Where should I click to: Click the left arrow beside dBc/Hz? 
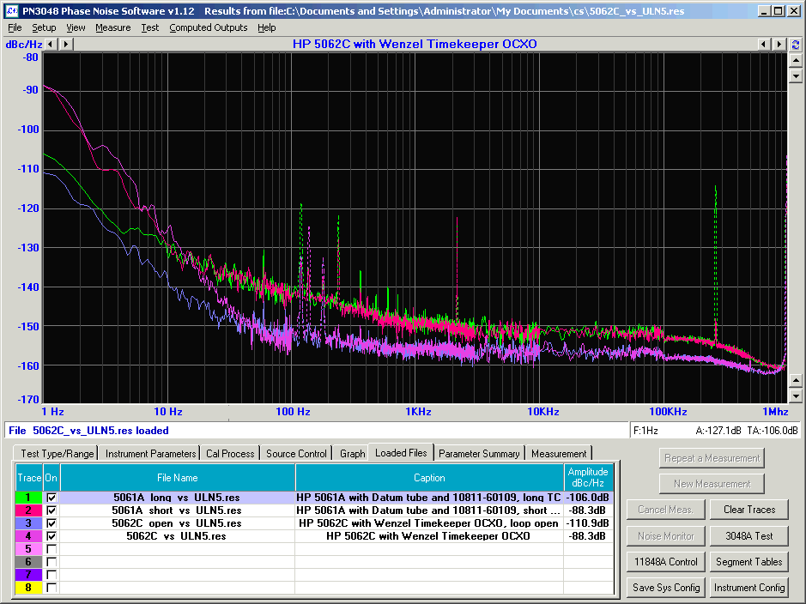[51, 44]
